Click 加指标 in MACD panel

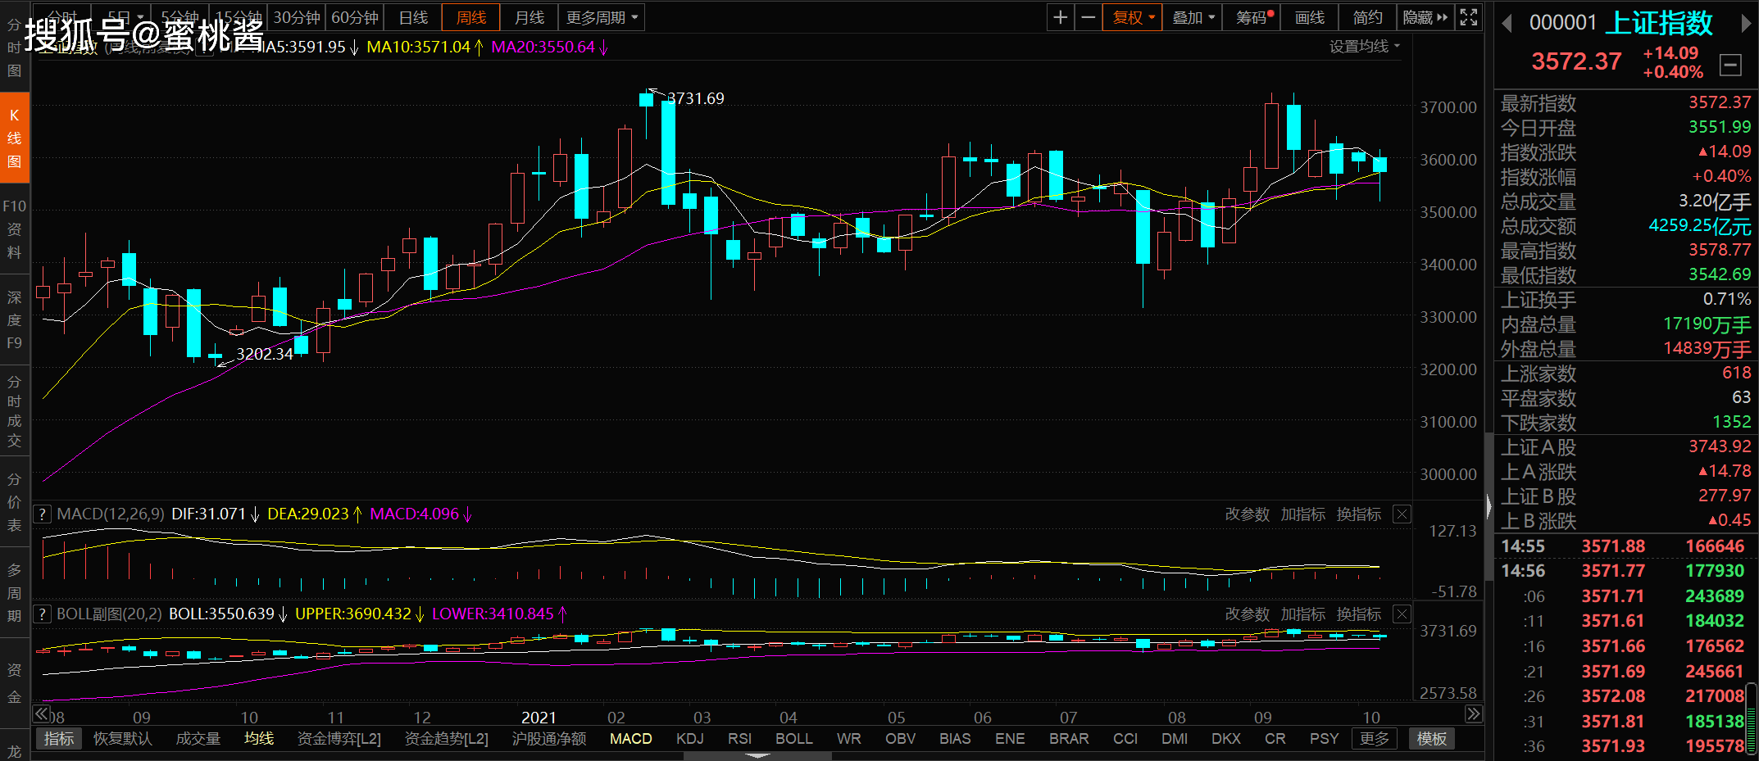click(1302, 514)
